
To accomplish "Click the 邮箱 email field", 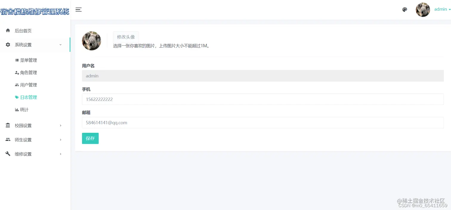I will tap(263, 122).
